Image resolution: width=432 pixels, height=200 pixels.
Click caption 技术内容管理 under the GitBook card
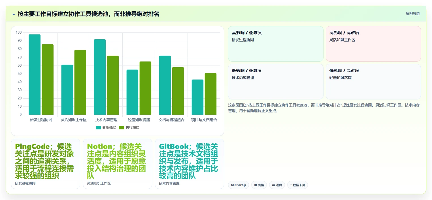click(169, 183)
